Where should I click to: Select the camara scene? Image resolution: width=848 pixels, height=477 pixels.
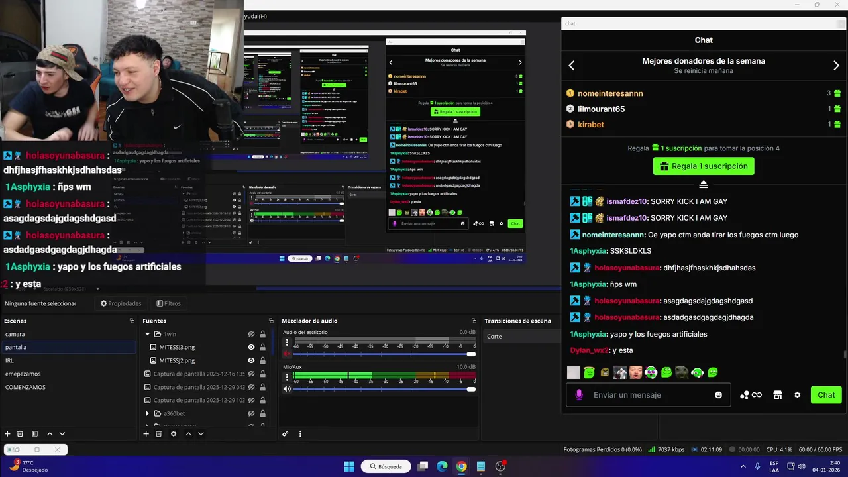[68, 334]
